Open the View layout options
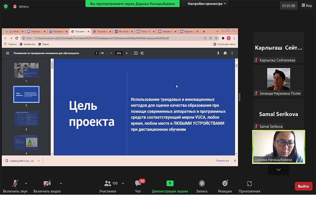 pos(306,6)
